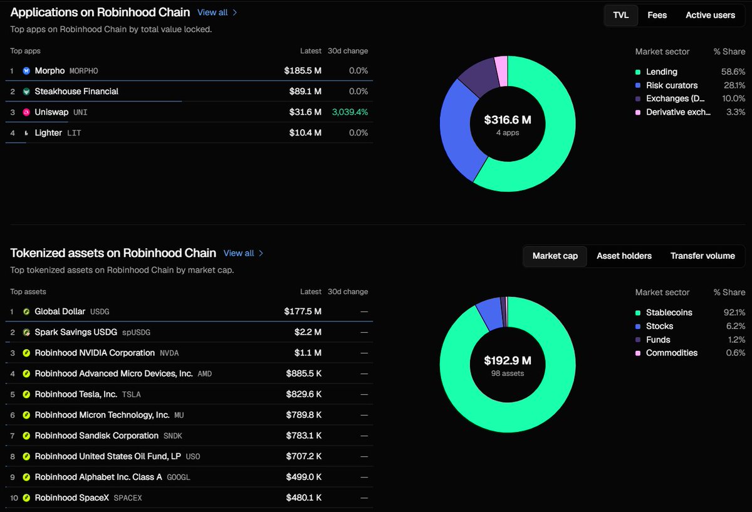Click the Robinhood Micron Technology token icon

[x=26, y=415]
